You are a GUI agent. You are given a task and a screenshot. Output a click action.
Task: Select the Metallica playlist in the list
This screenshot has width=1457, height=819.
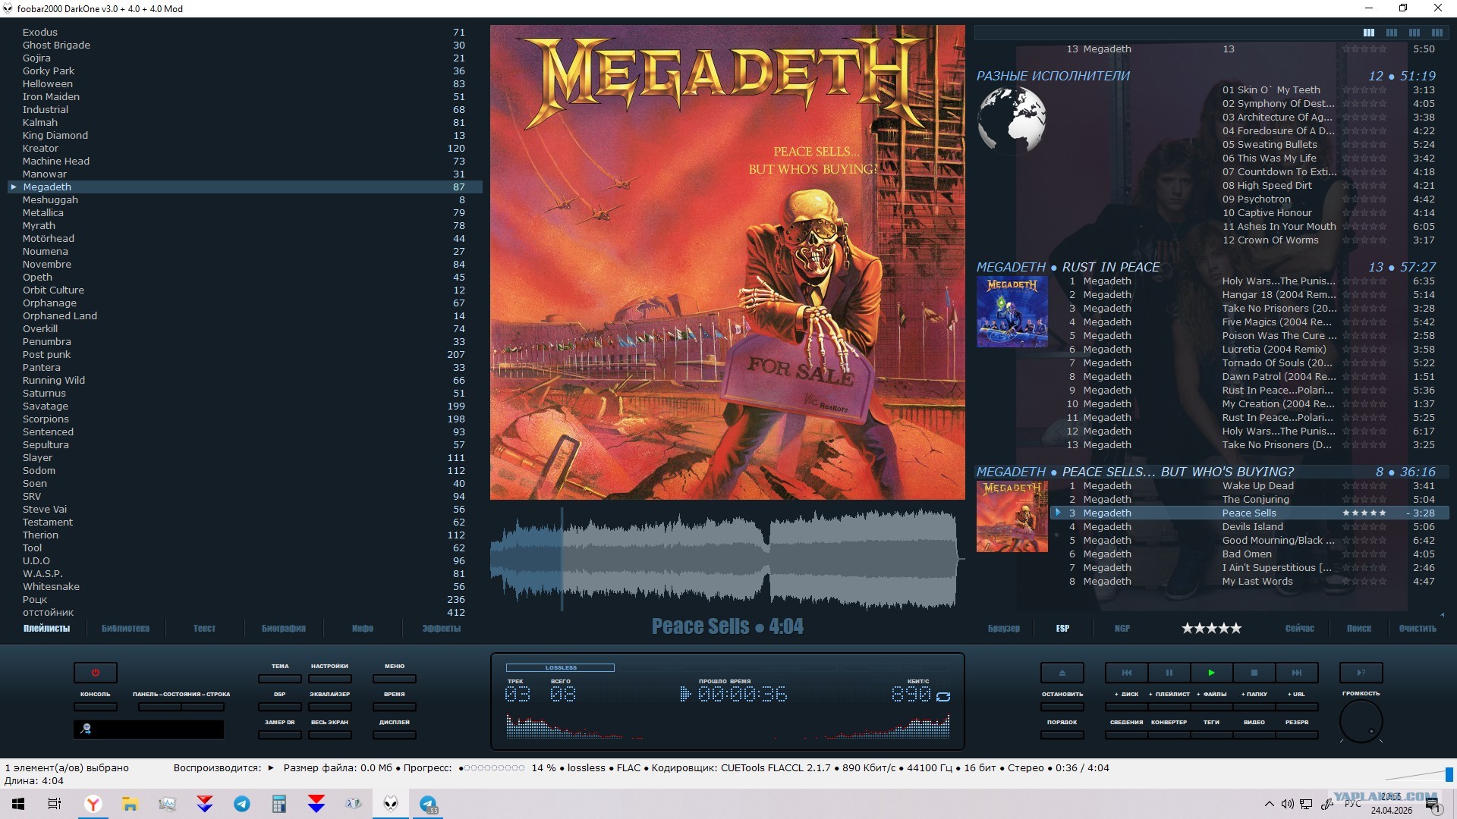pyautogui.click(x=43, y=213)
